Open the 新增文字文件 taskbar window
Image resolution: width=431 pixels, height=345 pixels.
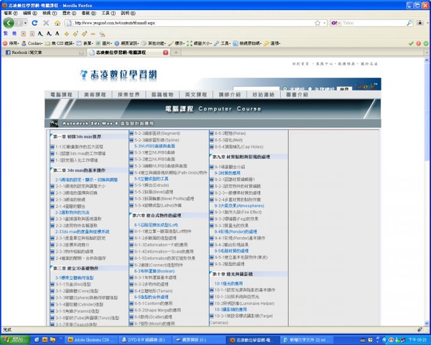pyautogui.click(x=307, y=340)
